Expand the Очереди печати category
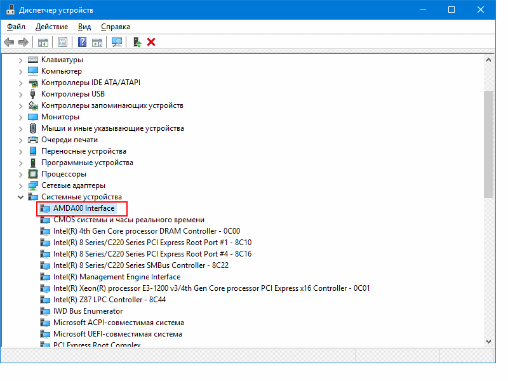508x381 pixels. [x=20, y=140]
